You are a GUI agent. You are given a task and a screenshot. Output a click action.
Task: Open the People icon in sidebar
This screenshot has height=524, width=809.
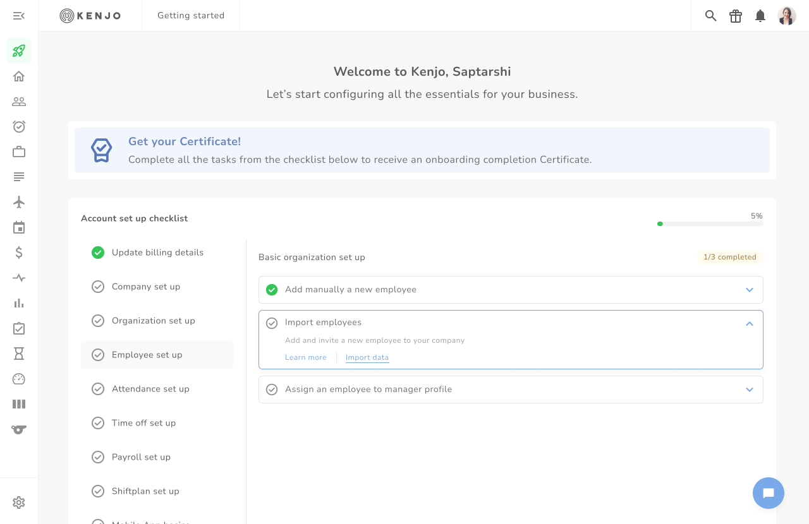pos(19,101)
